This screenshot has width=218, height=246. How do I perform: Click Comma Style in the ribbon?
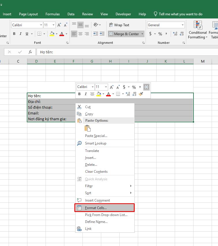point(166,34)
